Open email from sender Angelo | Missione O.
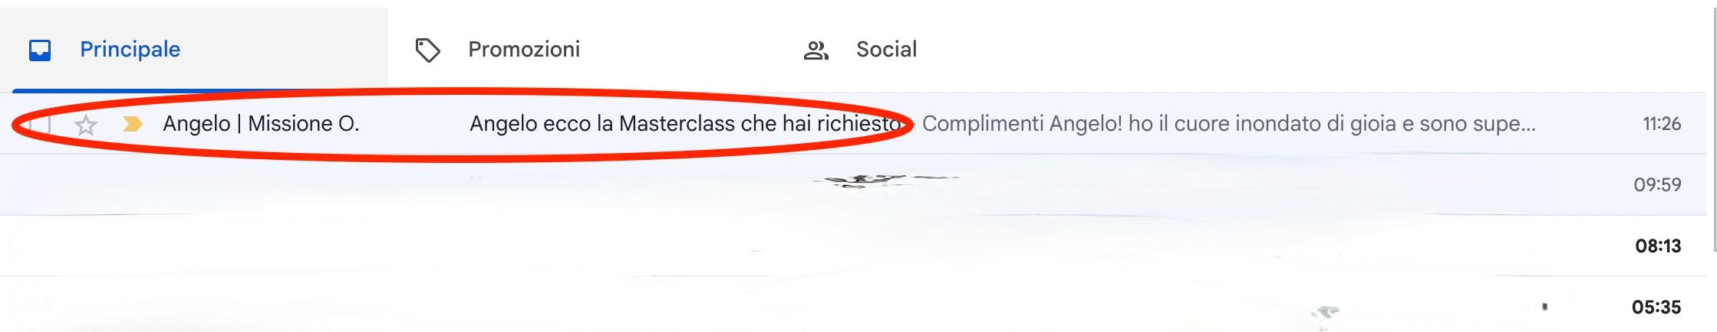The image size is (1717, 332). 261,124
